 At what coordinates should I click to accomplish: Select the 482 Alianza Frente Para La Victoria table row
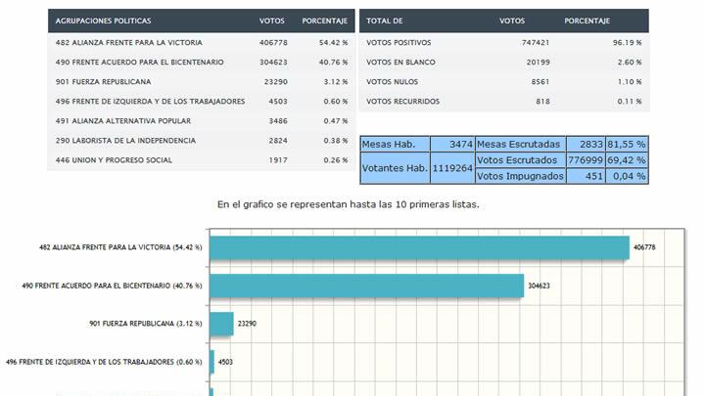[201, 43]
